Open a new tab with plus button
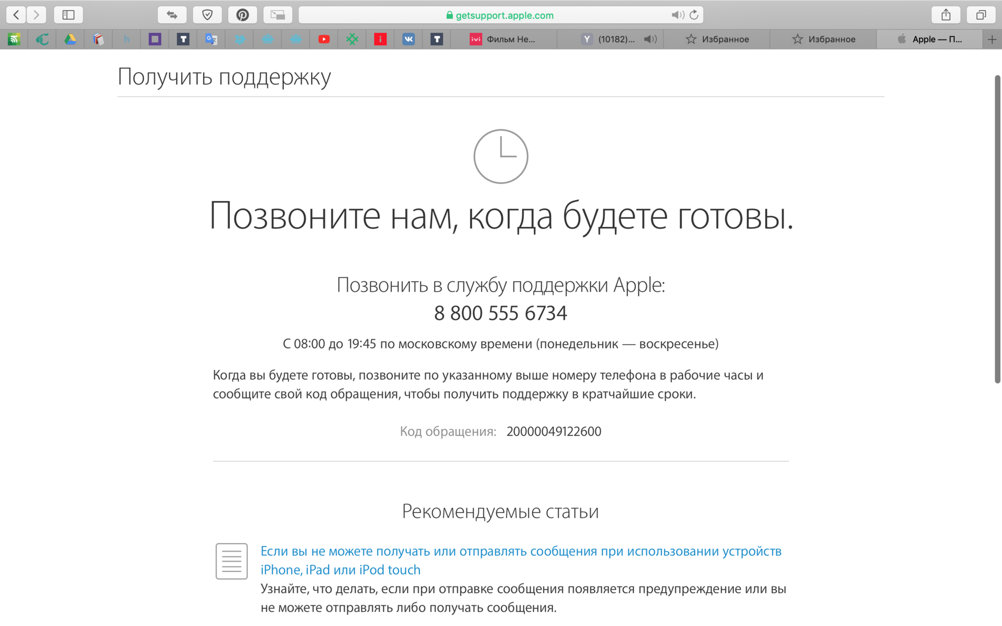The height and width of the screenshot is (626, 1002). click(992, 39)
